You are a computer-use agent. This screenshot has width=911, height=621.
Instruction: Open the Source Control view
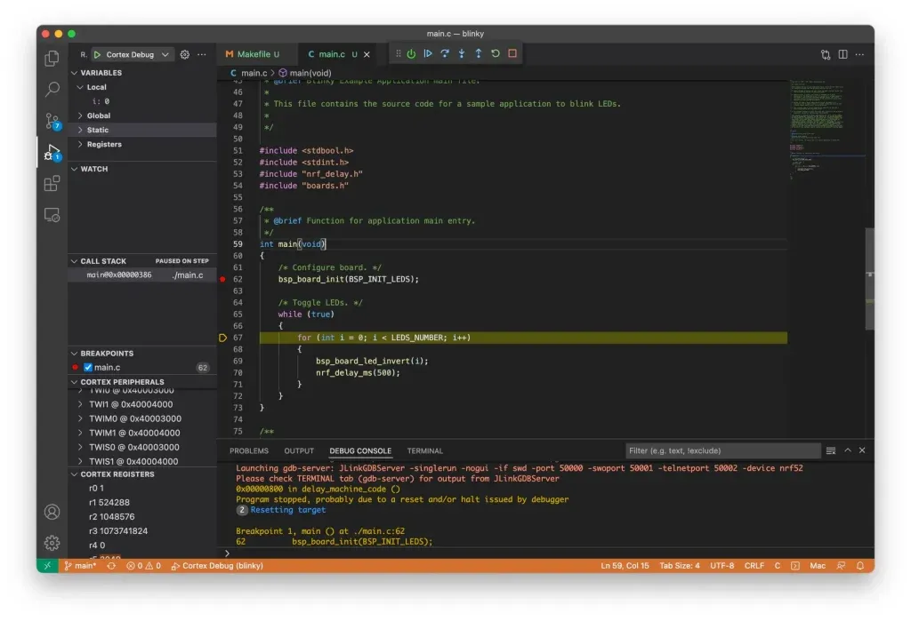[52, 121]
